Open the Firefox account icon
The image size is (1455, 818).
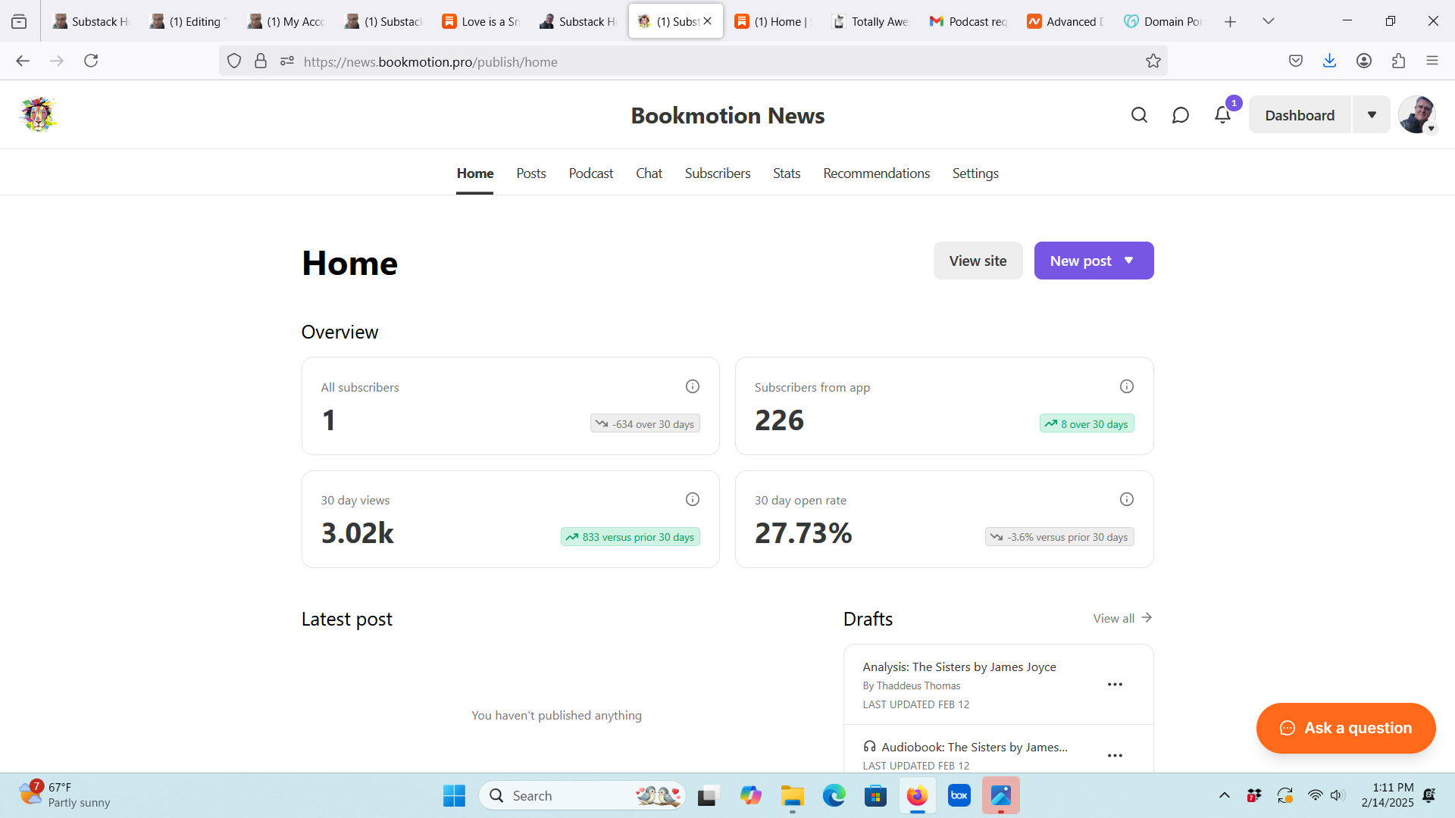(x=1364, y=61)
